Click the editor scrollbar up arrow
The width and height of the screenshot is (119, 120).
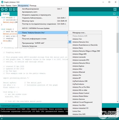tap(117, 17)
